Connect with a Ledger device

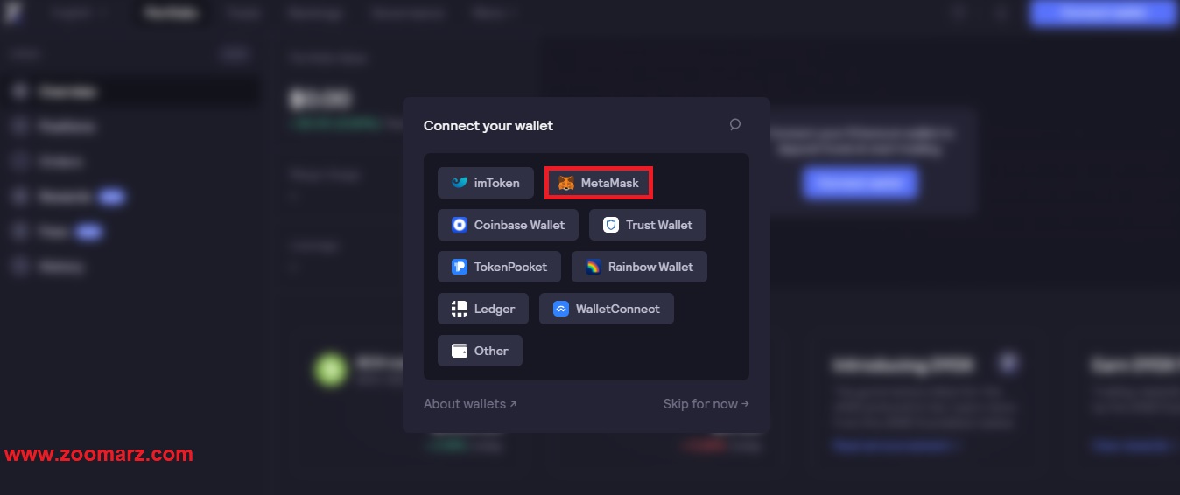point(483,309)
